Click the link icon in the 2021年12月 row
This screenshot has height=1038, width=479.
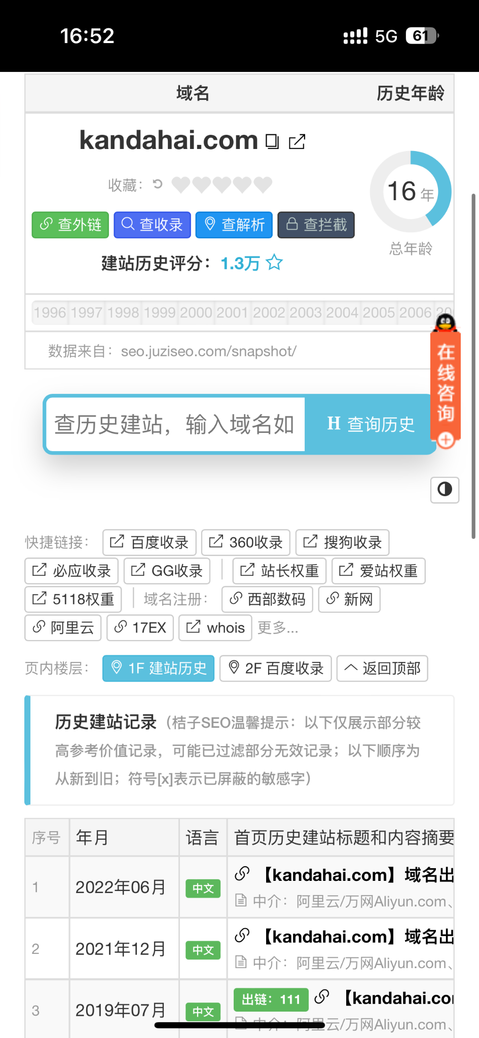tap(242, 936)
